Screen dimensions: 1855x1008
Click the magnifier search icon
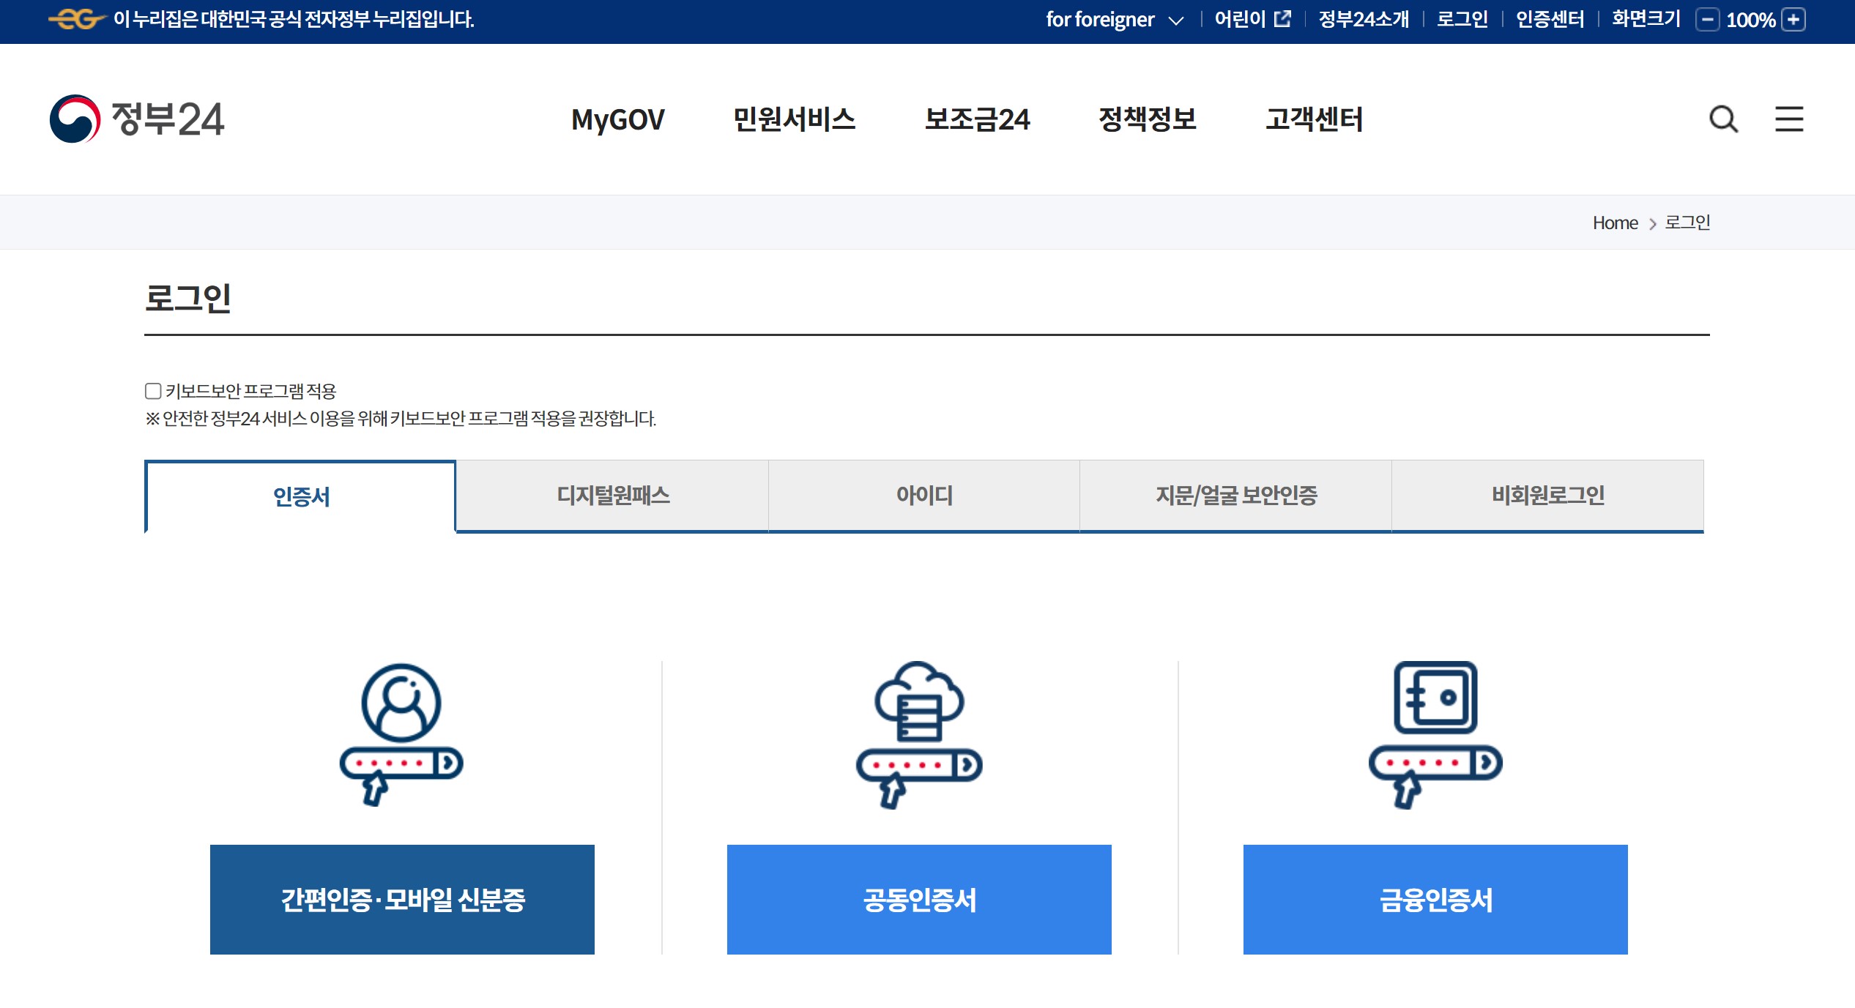coord(1722,119)
